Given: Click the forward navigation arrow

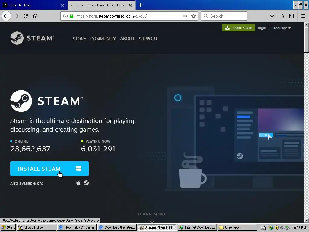Looking at the screenshot, I should (x=16, y=16).
